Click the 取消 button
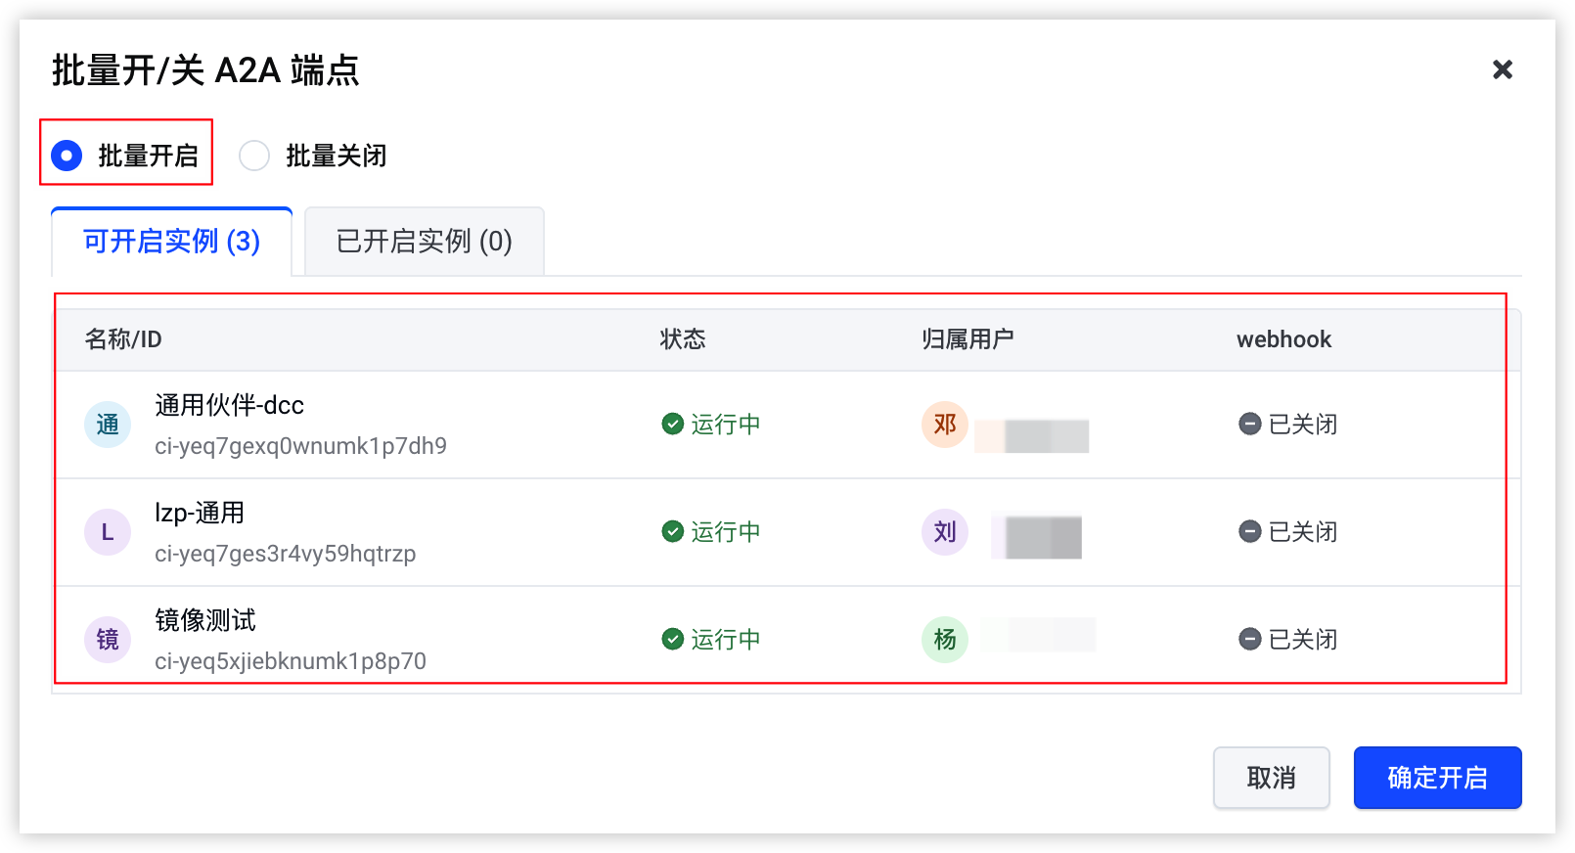 [x=1271, y=778]
